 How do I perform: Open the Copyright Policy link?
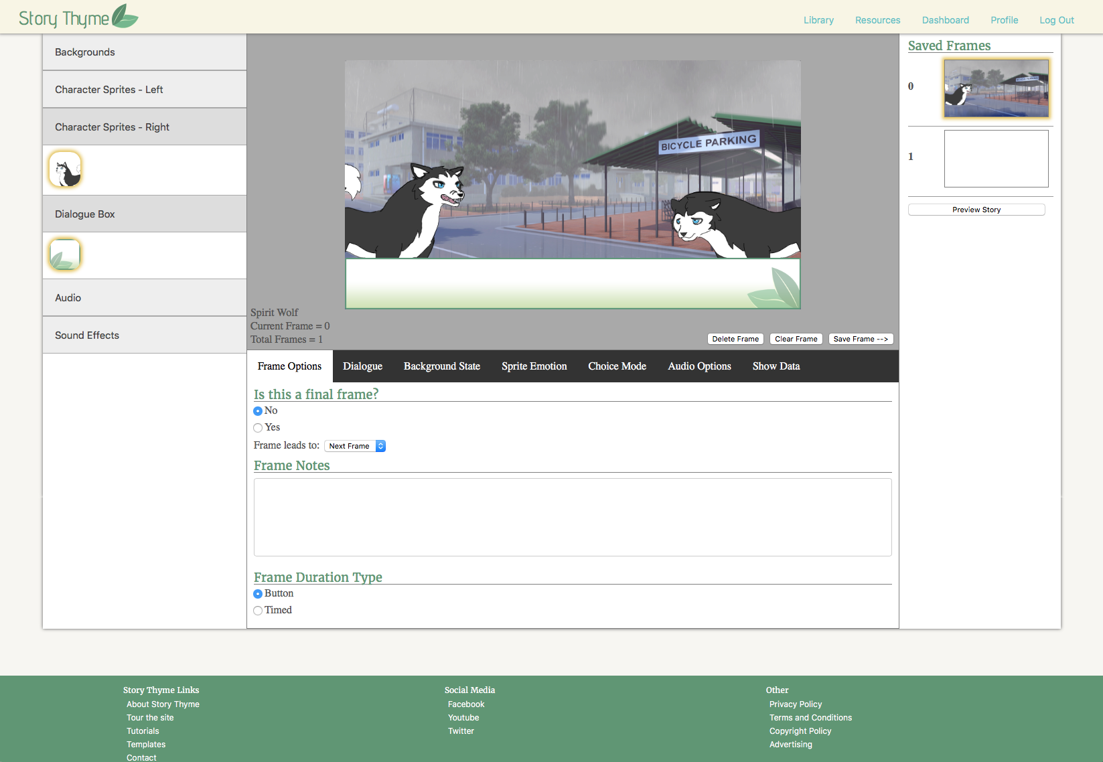pos(800,731)
